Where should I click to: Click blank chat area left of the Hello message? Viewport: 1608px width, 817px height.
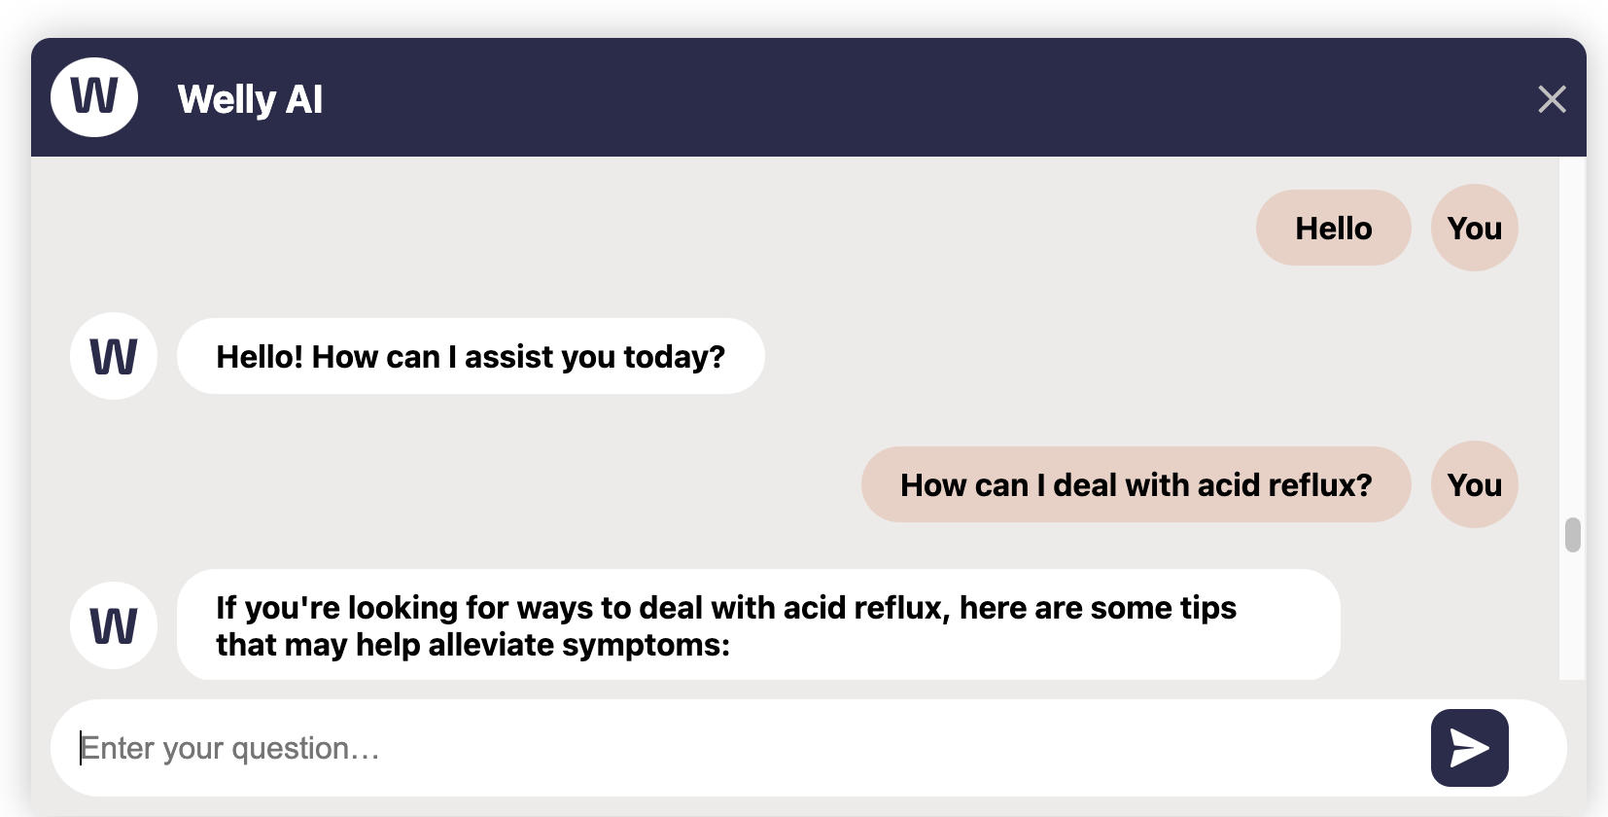point(681,229)
